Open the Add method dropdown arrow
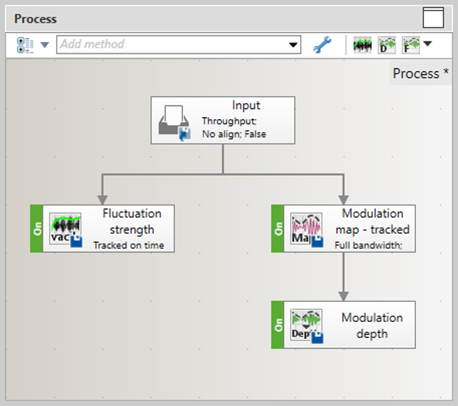Image resolution: width=458 pixels, height=406 pixels. click(x=293, y=45)
